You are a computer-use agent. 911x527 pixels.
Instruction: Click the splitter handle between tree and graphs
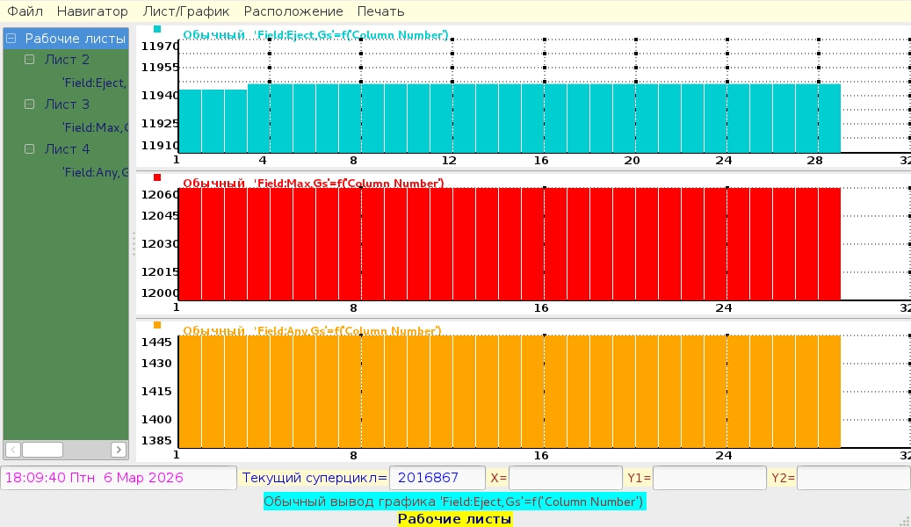point(134,243)
